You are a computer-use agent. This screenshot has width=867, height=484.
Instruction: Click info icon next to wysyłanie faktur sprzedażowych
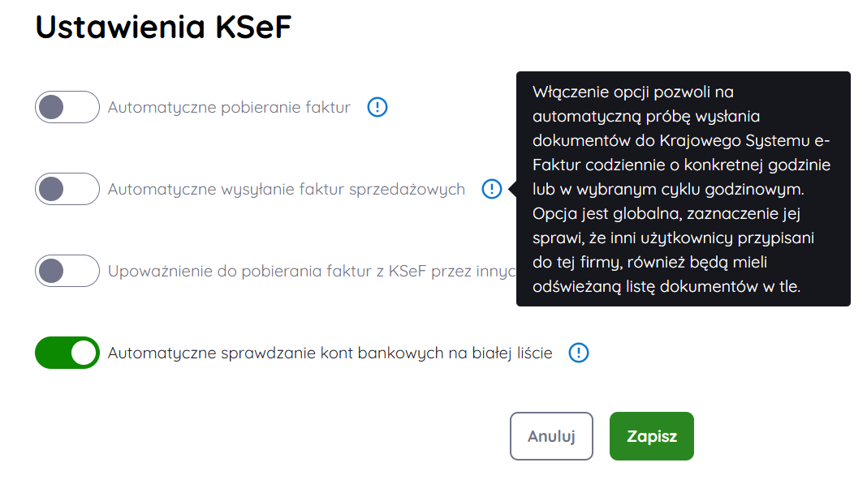click(x=492, y=189)
